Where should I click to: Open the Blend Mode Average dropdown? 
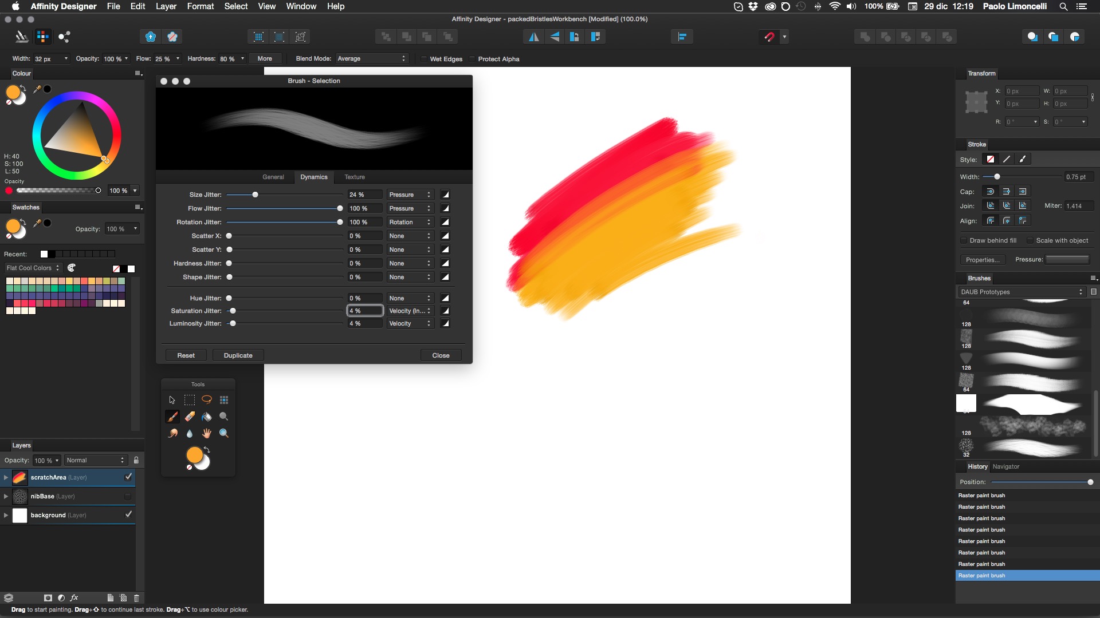coord(371,58)
